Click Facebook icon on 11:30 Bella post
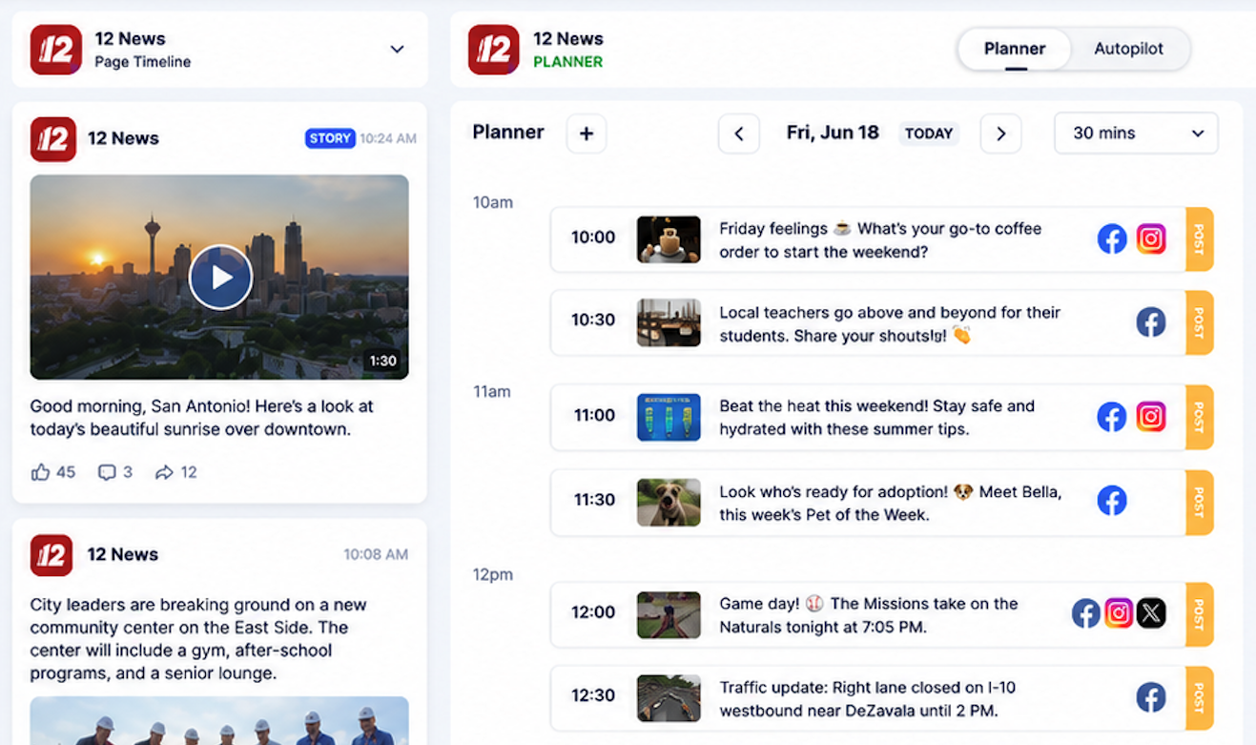The height and width of the screenshot is (745, 1256). 1112,501
